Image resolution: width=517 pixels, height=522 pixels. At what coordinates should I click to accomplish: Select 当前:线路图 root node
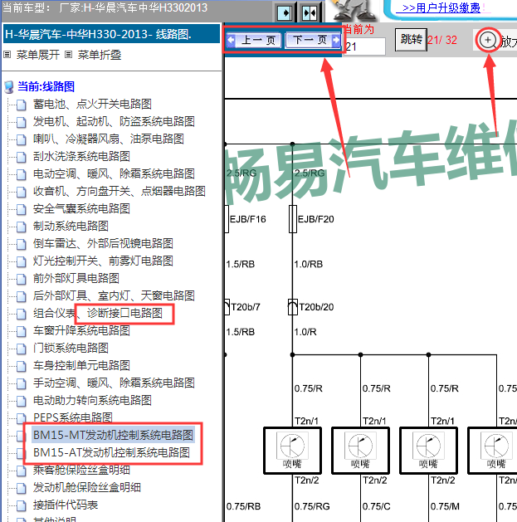coord(46,86)
